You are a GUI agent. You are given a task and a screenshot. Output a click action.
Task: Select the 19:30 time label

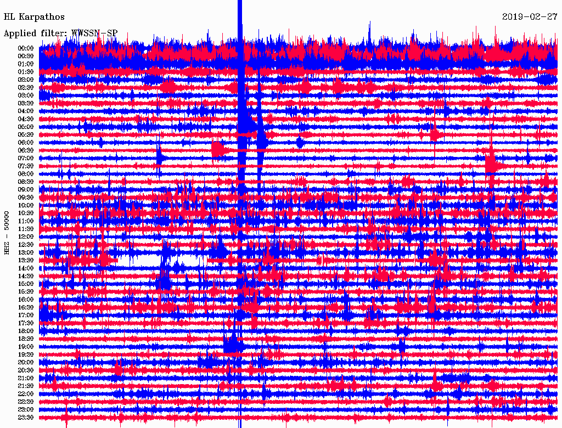[x=26, y=354]
